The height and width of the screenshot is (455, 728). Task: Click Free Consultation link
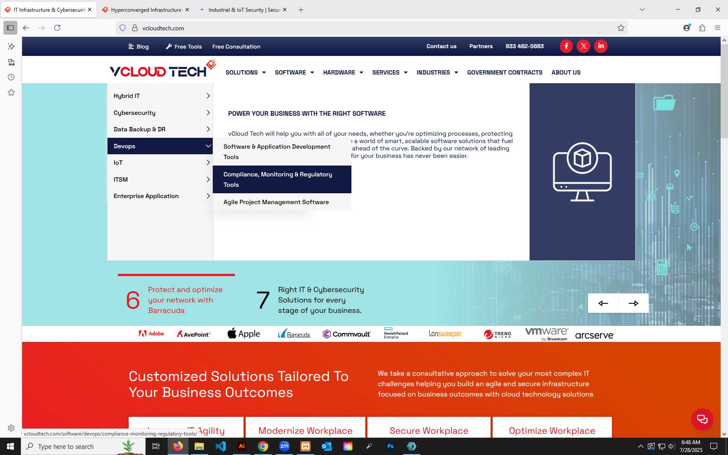click(x=236, y=46)
